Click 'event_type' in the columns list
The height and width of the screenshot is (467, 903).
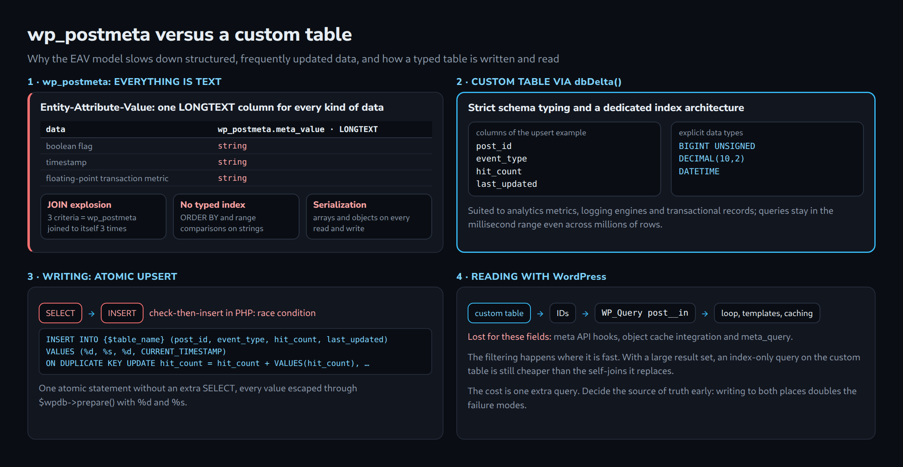tap(501, 159)
